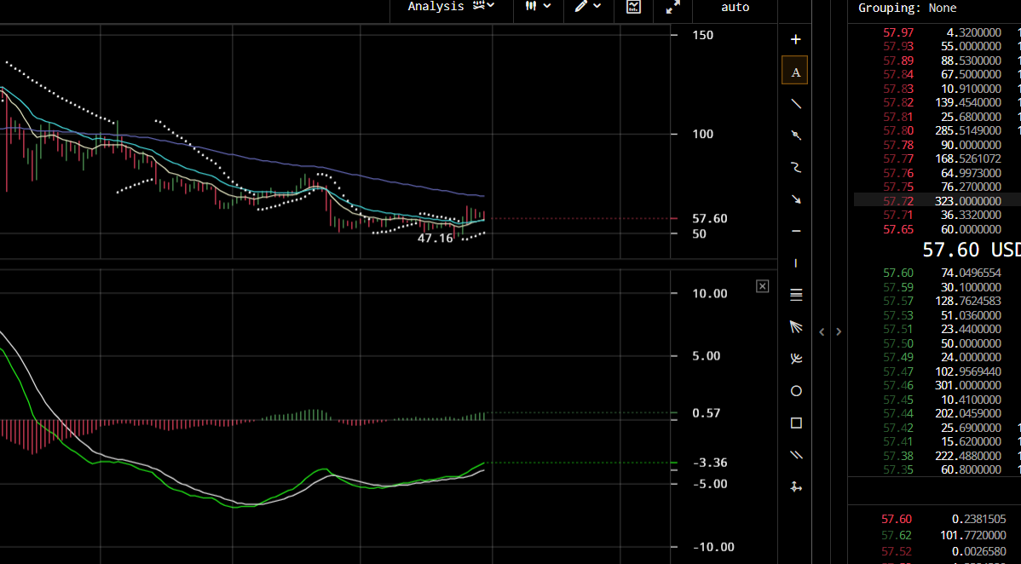Select the bid row at 57.57
The width and height of the screenshot is (1021, 564).
pos(937,301)
